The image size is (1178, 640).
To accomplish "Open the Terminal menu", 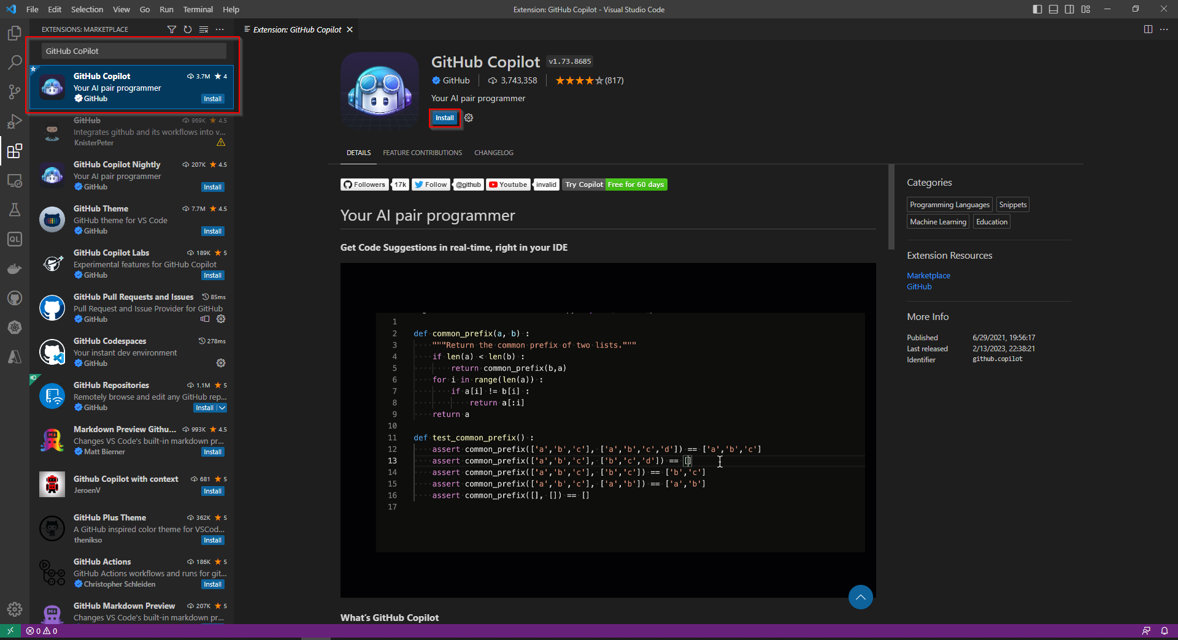I will coord(198,9).
